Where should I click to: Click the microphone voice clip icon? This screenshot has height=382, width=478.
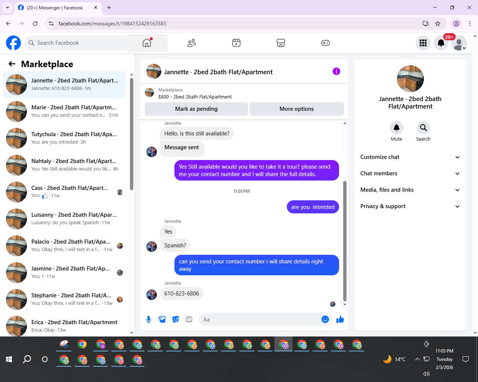point(149,319)
